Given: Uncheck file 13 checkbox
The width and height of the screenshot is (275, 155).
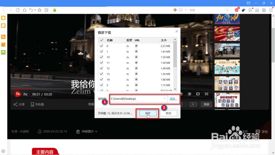Looking at the screenshot, I should [101, 74].
